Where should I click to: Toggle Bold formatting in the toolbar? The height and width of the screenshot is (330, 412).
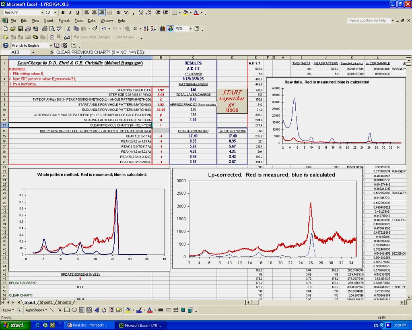pos(63,12)
